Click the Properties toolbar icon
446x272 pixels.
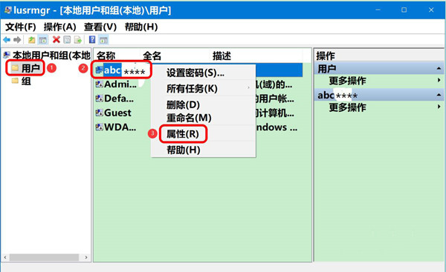click(x=67, y=40)
